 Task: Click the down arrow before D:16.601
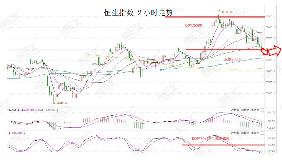(9, 133)
